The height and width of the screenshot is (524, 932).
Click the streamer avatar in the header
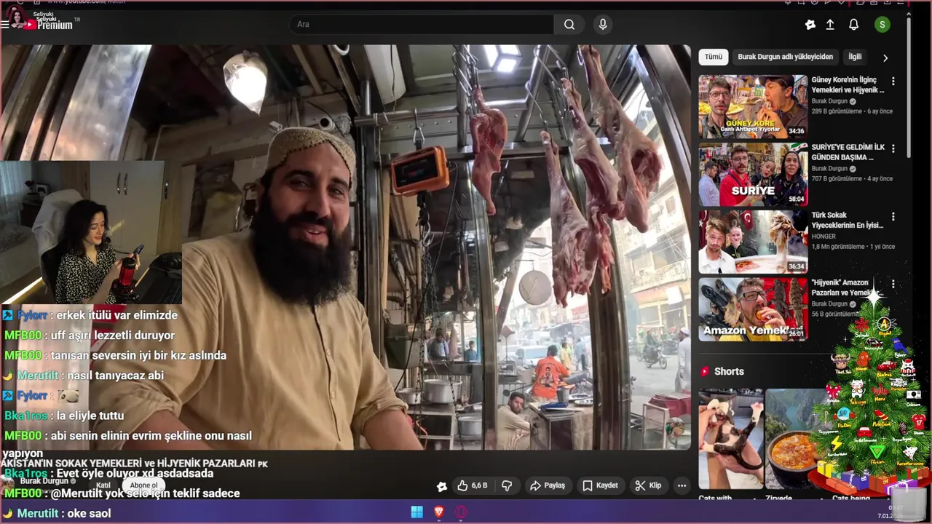pos(17,16)
